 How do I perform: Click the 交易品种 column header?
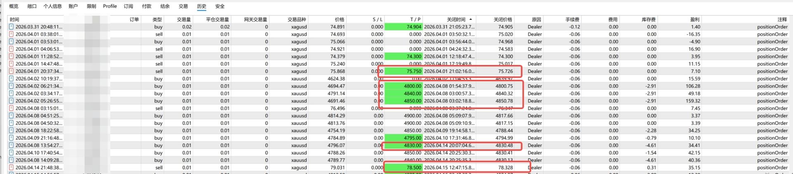[x=297, y=19]
